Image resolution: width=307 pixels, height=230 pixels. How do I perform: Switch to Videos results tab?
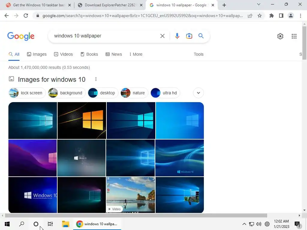click(64, 54)
